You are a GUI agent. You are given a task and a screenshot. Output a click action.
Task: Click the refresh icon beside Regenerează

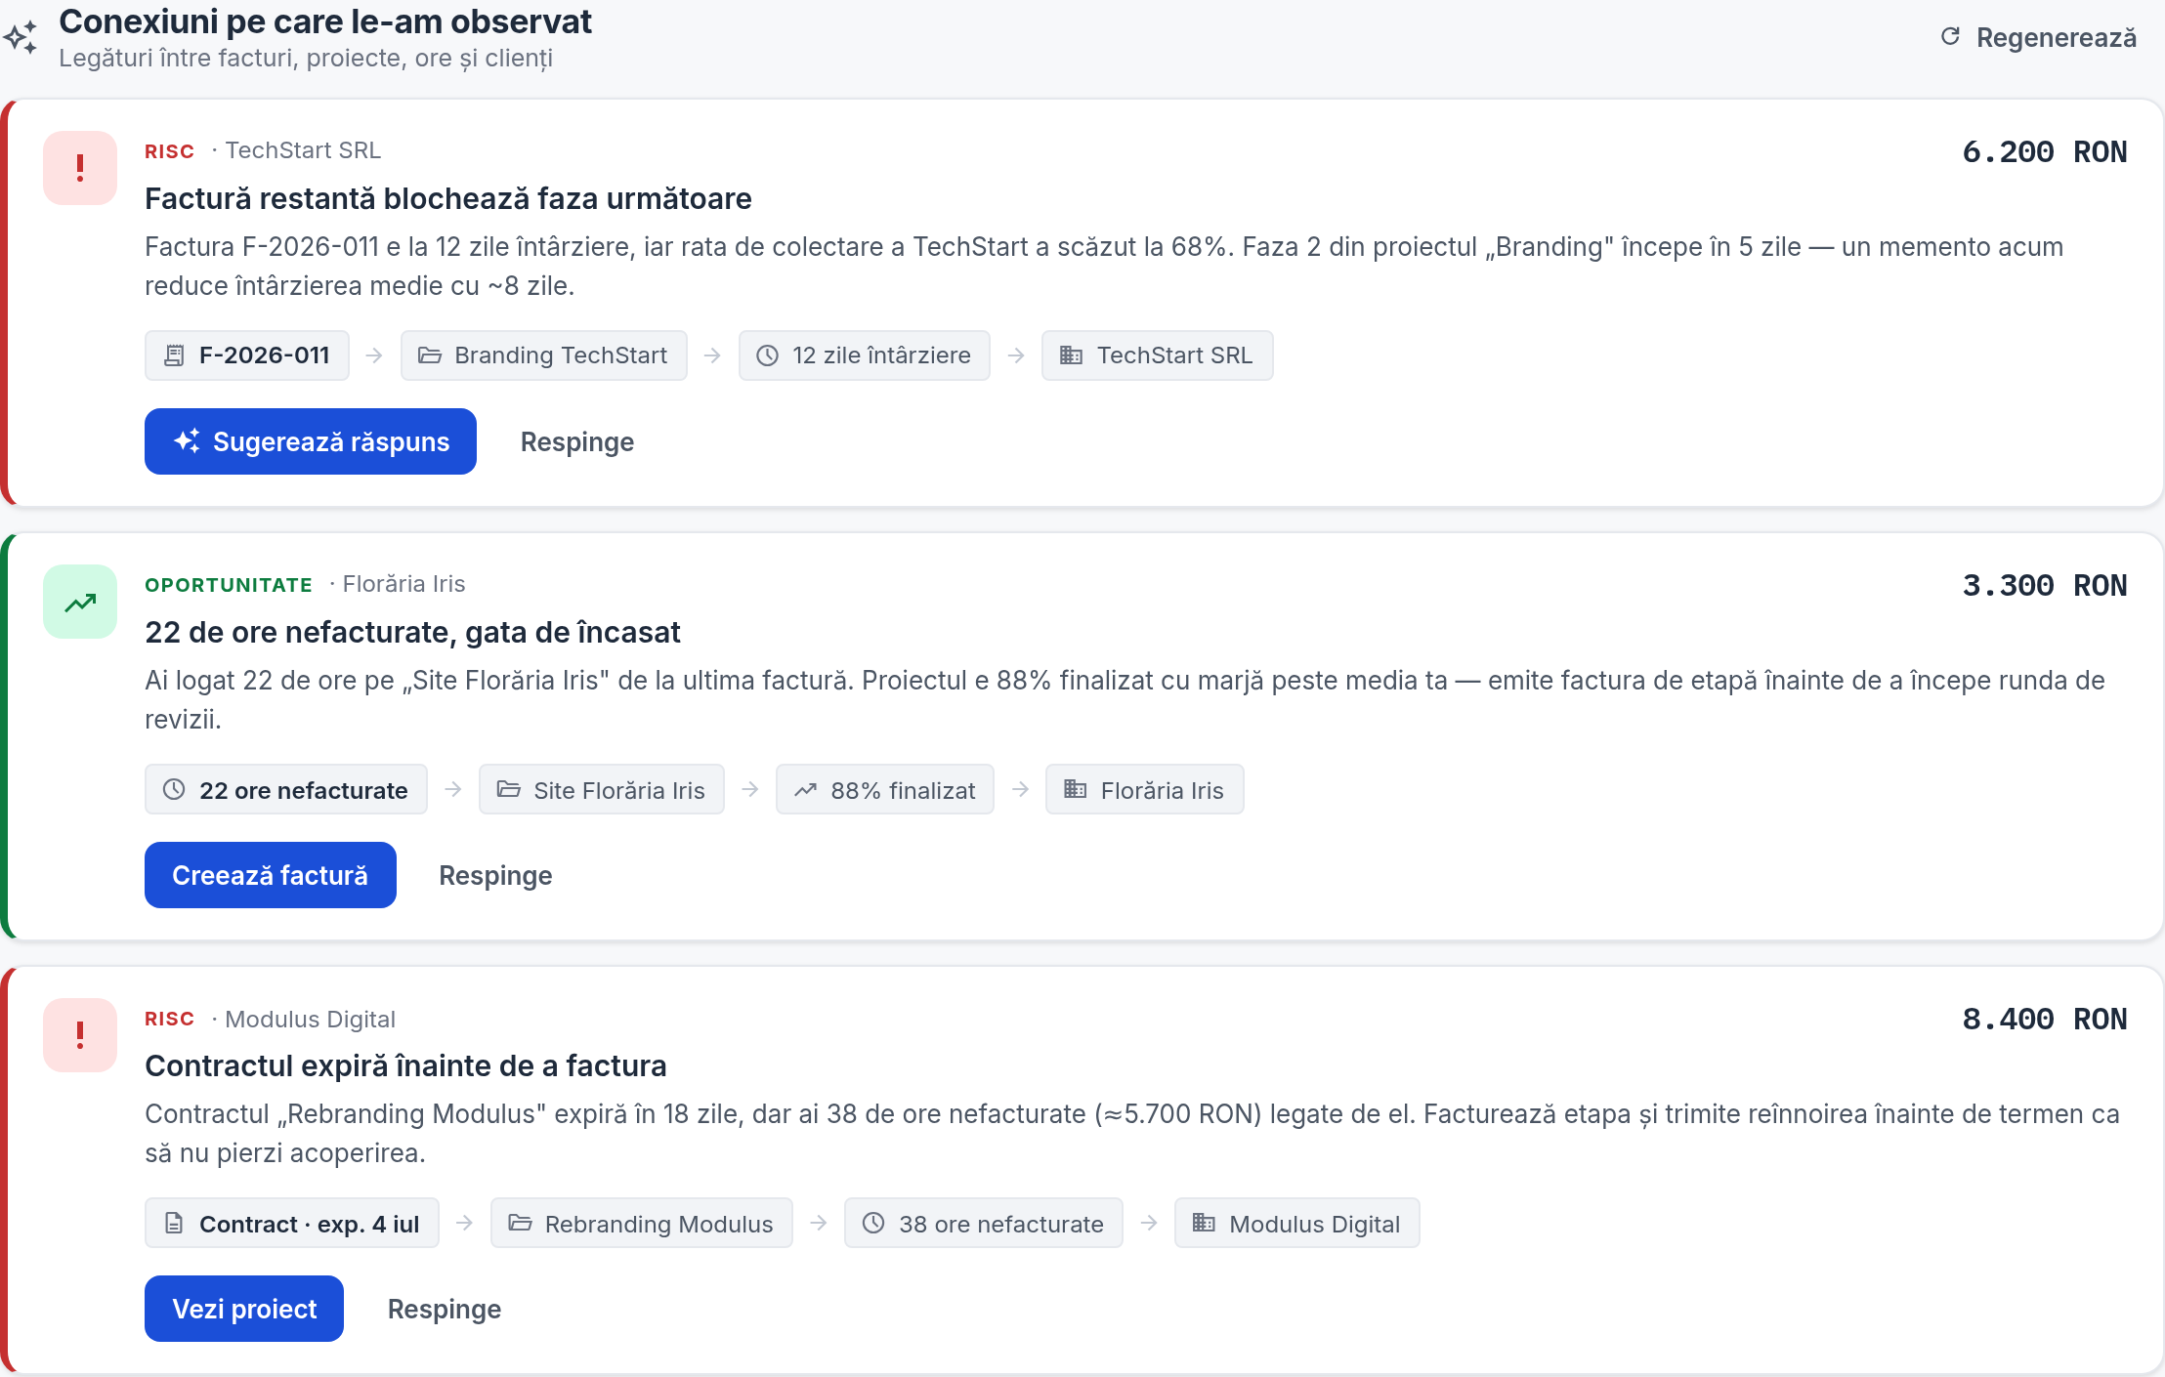click(x=1950, y=37)
